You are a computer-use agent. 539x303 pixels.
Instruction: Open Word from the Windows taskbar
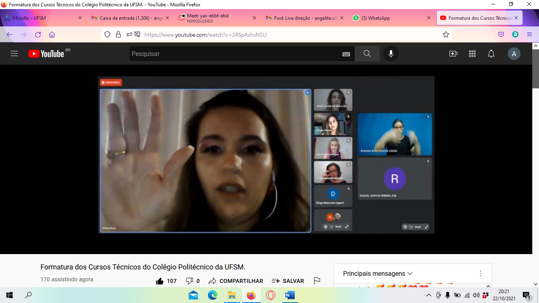tap(290, 295)
